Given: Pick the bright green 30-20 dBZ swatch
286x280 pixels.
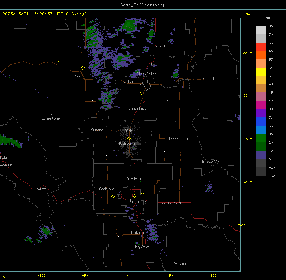Looking at the screenshot, I should (x=261, y=138).
